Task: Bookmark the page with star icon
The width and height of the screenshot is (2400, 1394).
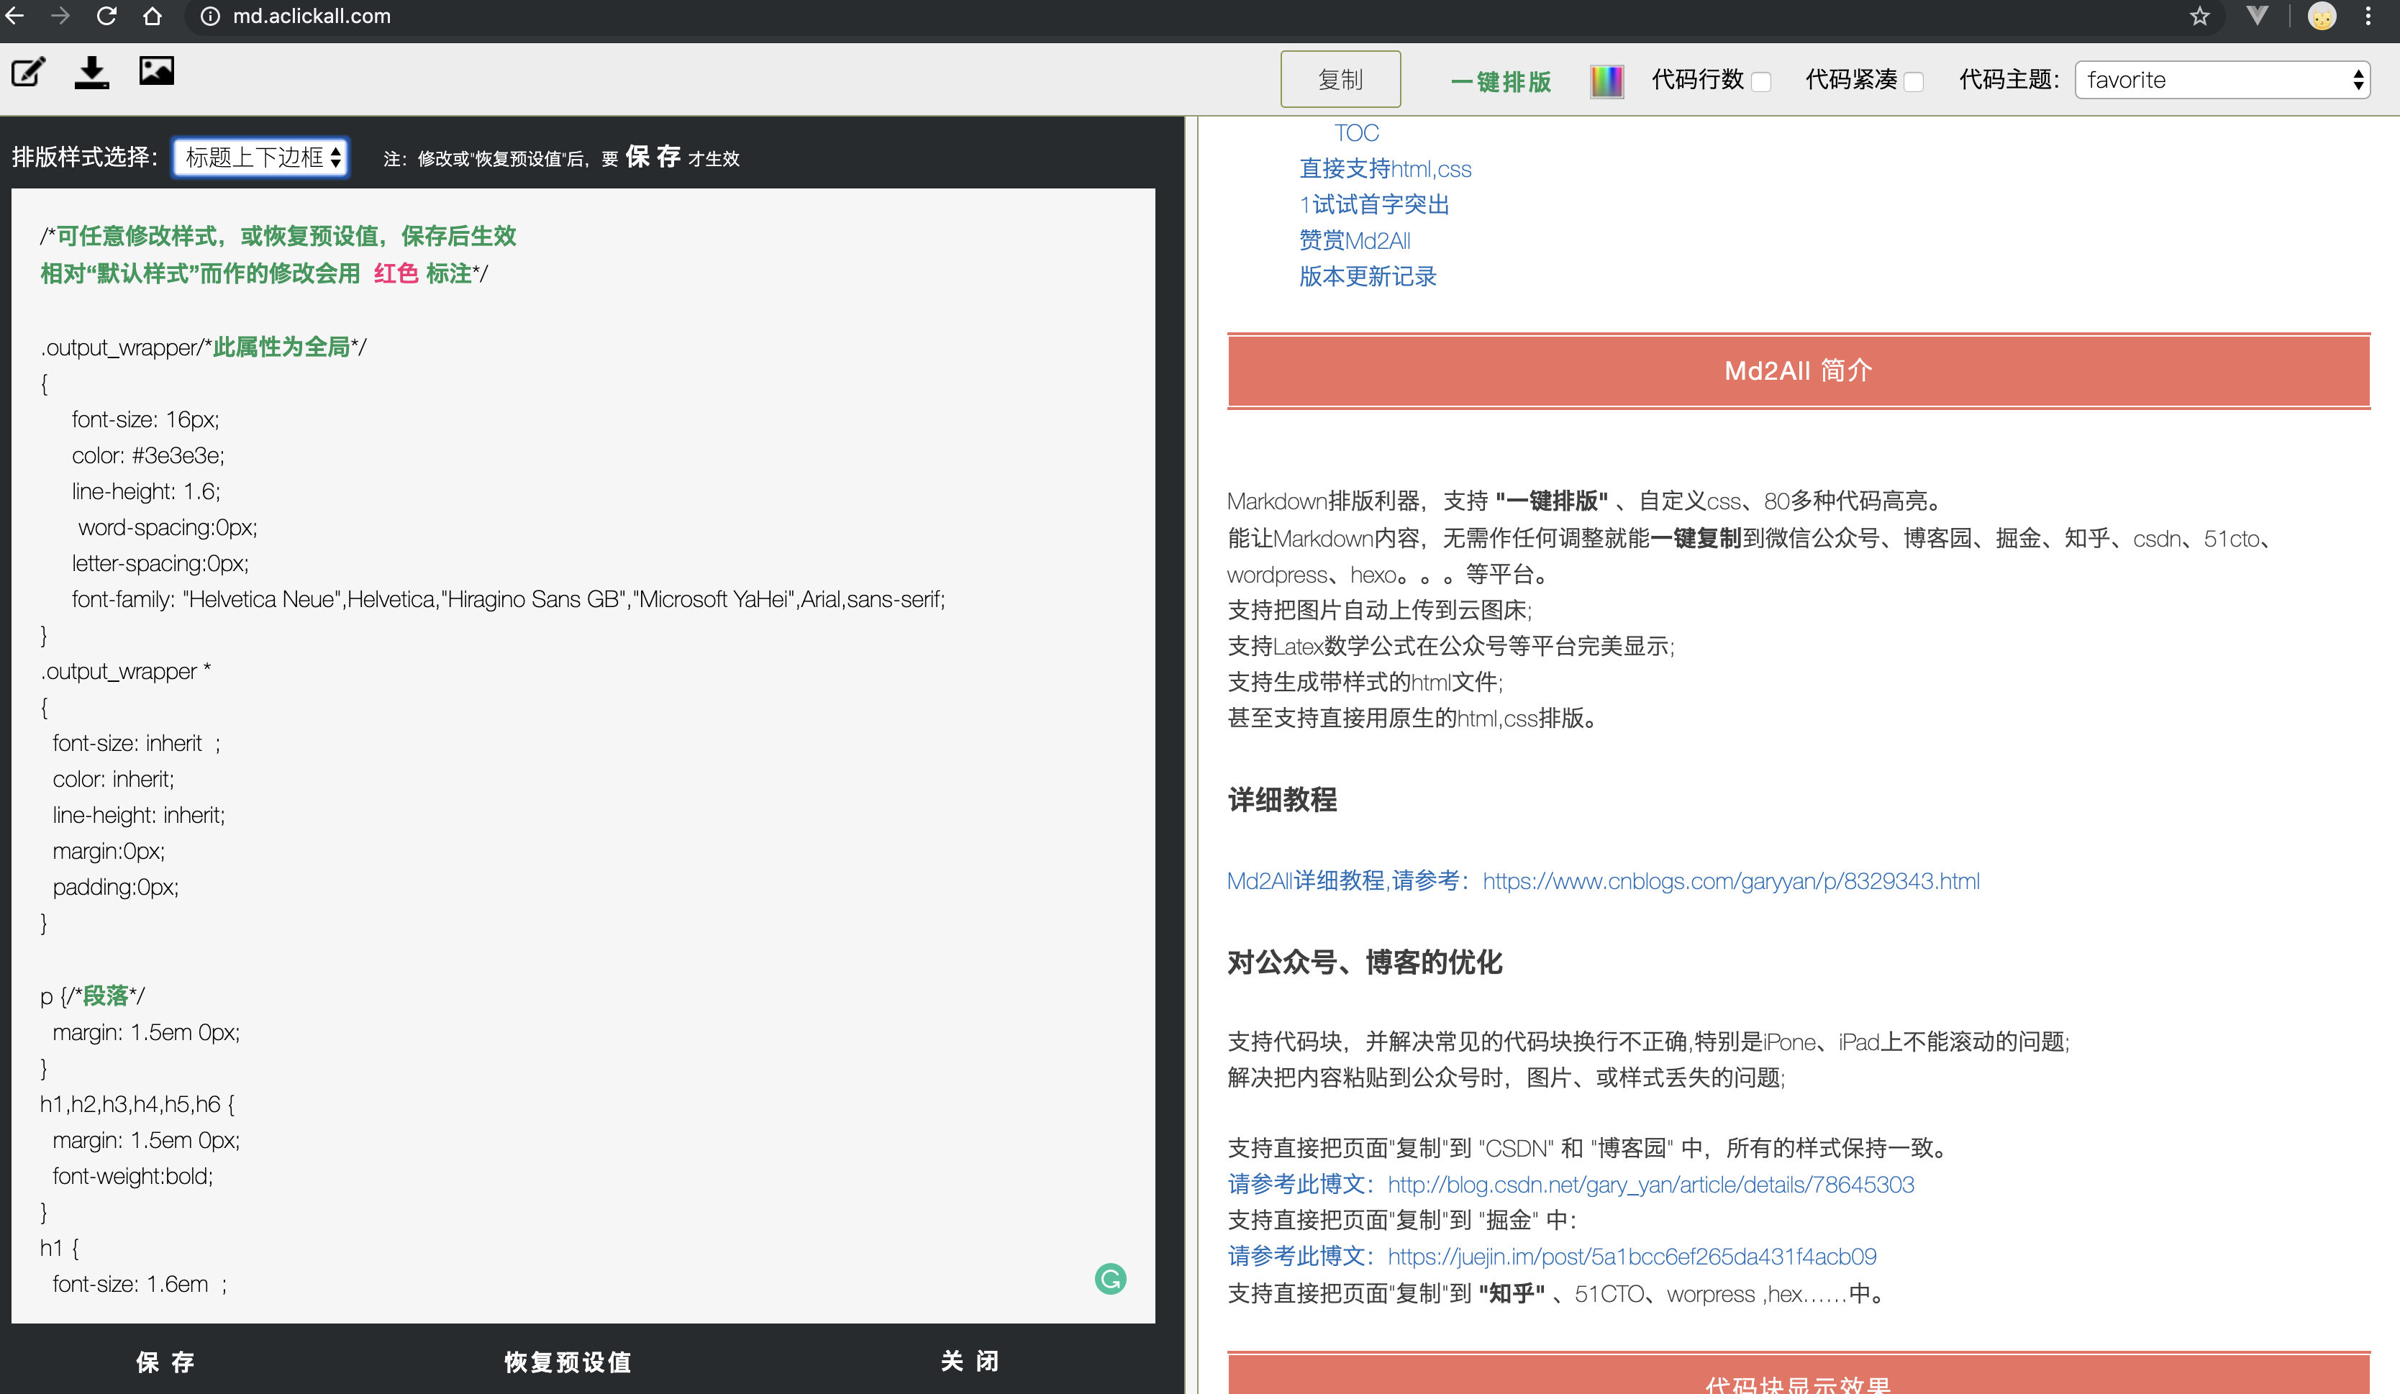Action: (x=2199, y=17)
